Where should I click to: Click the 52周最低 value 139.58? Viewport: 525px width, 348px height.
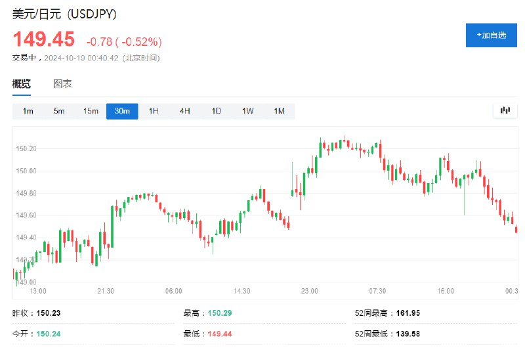pyautogui.click(x=408, y=334)
